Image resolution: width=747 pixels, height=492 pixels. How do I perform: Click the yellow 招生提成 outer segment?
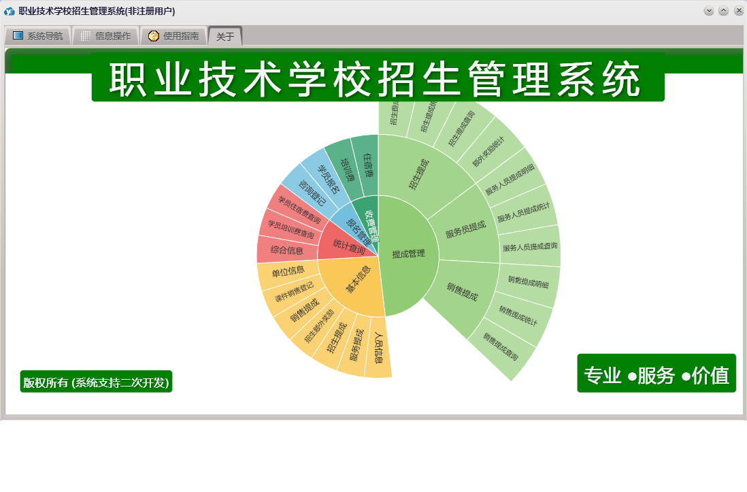point(336,338)
